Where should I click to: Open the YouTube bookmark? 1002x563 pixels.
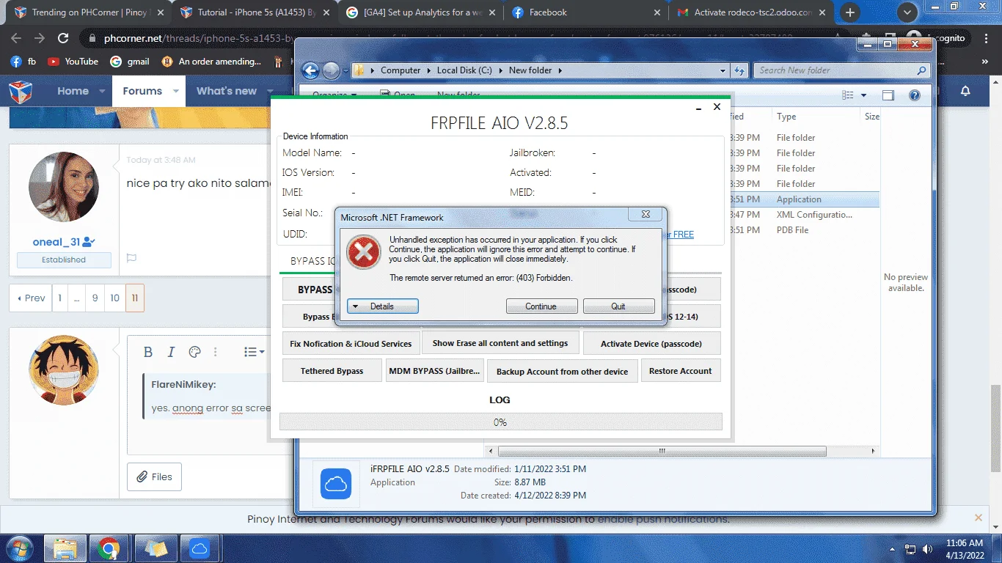[x=73, y=62]
